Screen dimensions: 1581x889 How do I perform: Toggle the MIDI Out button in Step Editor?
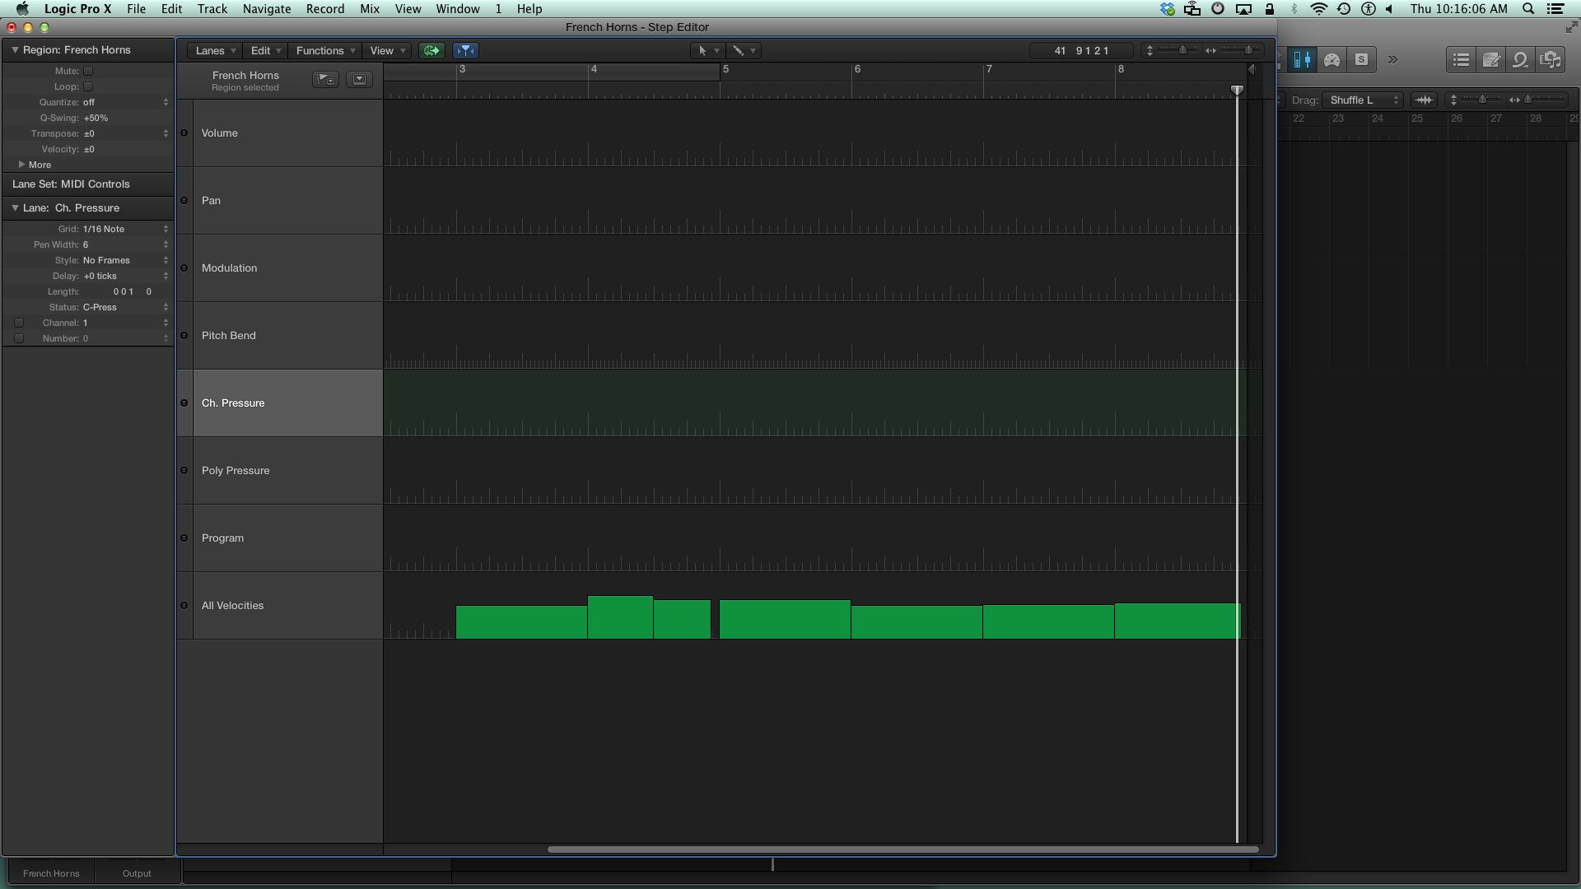[431, 50]
